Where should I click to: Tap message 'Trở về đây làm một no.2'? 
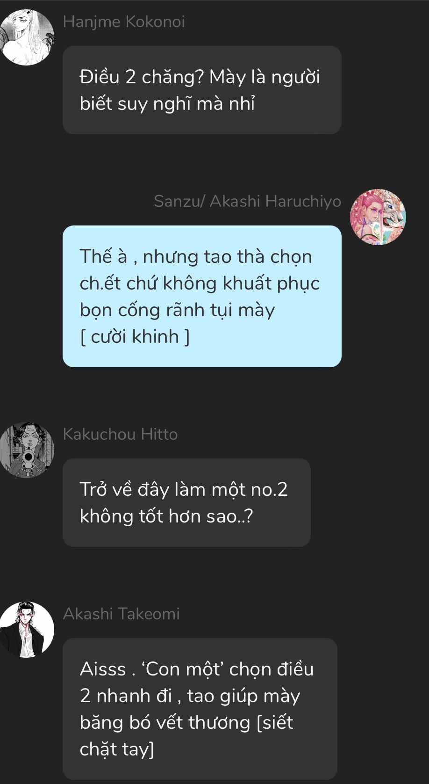186,502
